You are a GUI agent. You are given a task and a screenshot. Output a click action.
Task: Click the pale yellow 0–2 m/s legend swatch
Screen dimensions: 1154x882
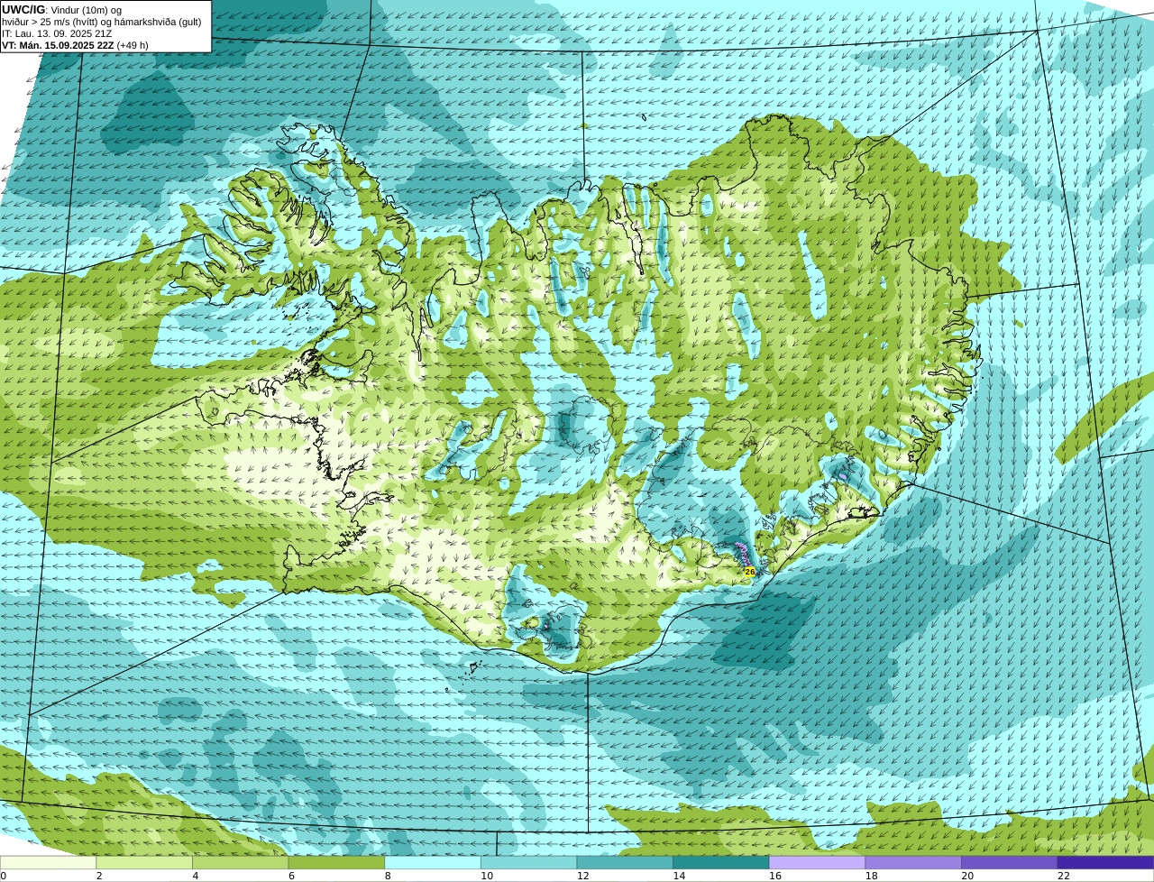48,862
